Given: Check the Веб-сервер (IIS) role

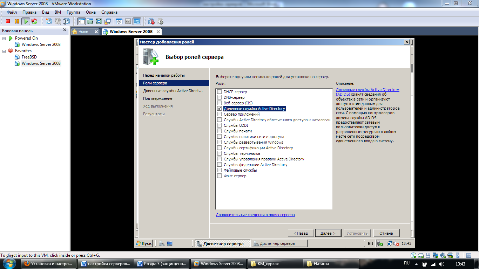Looking at the screenshot, I should pos(220,103).
